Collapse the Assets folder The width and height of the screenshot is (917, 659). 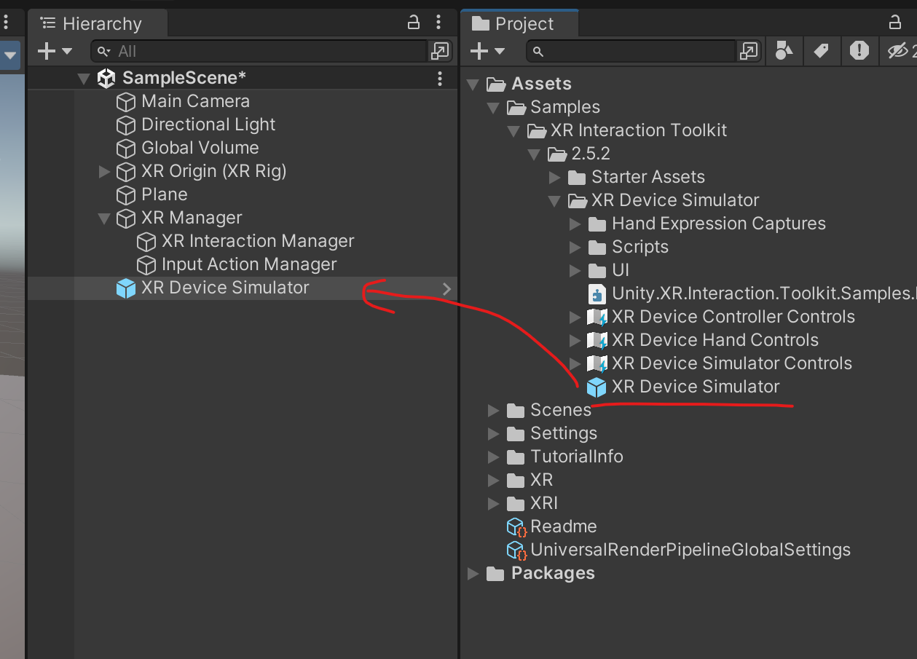coord(473,84)
